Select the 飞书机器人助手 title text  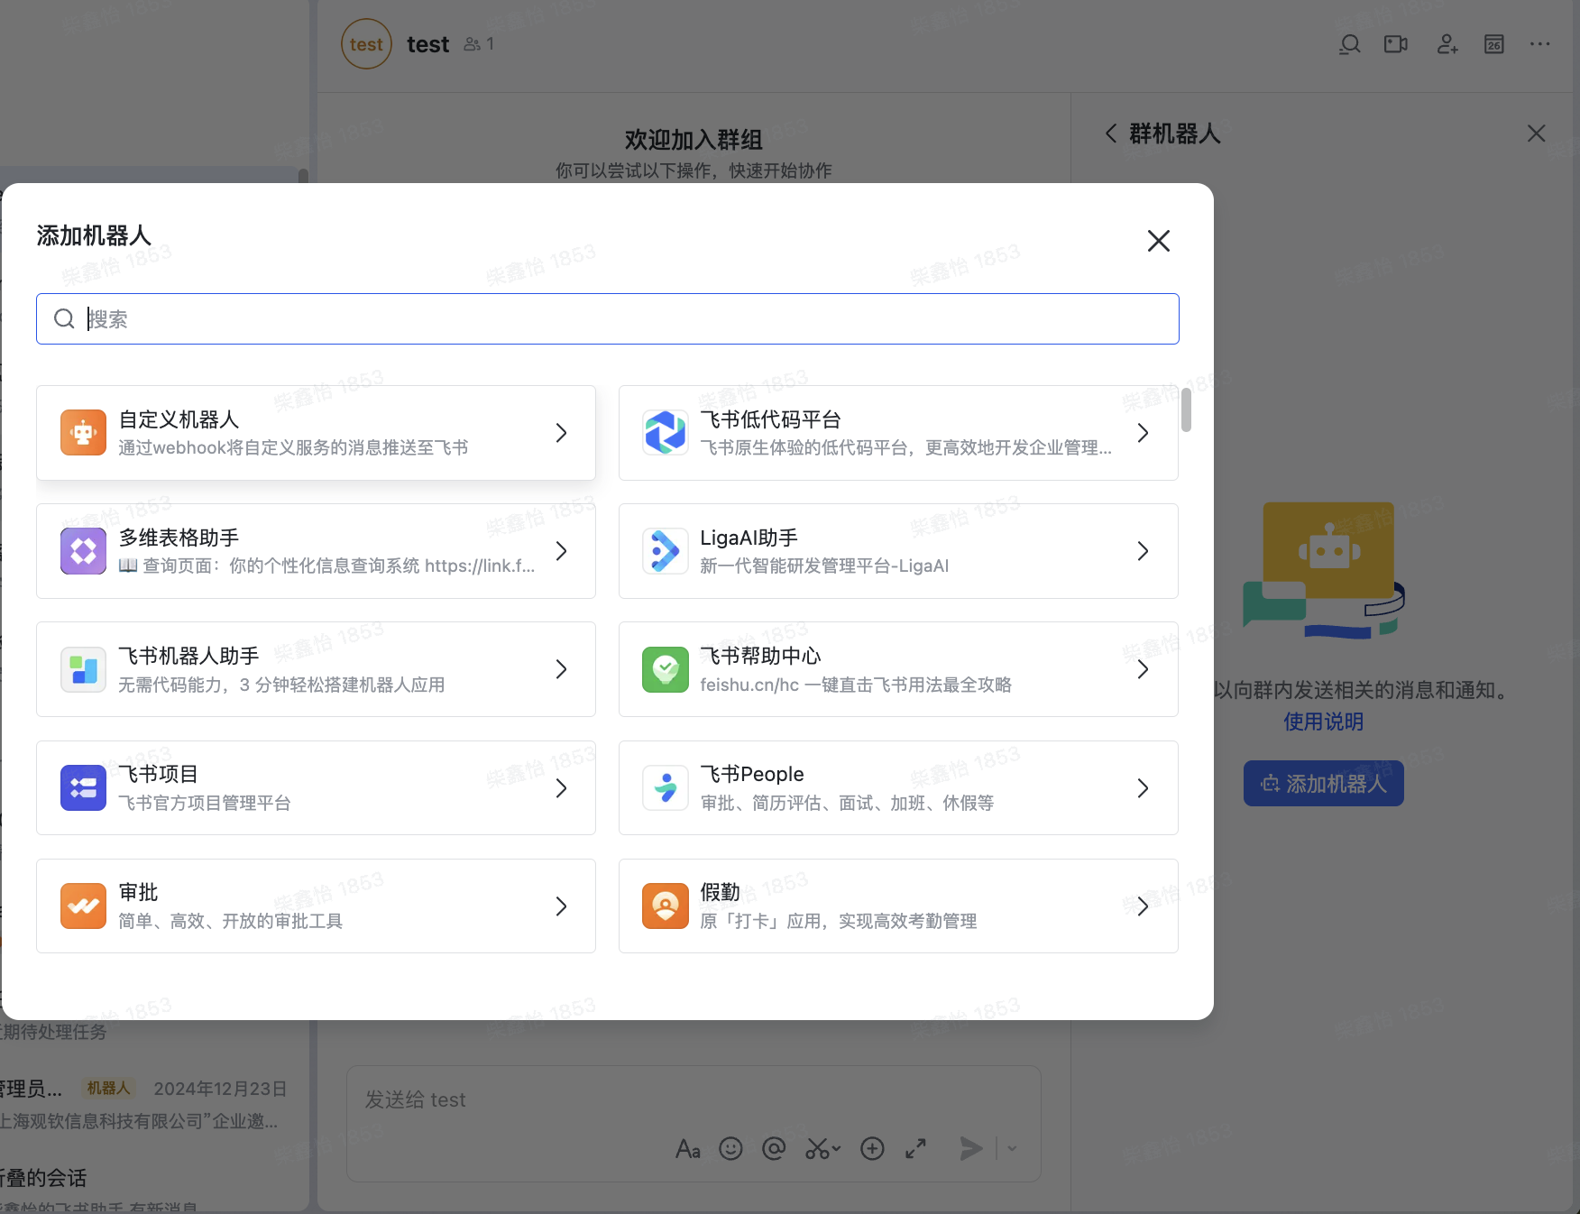click(188, 656)
